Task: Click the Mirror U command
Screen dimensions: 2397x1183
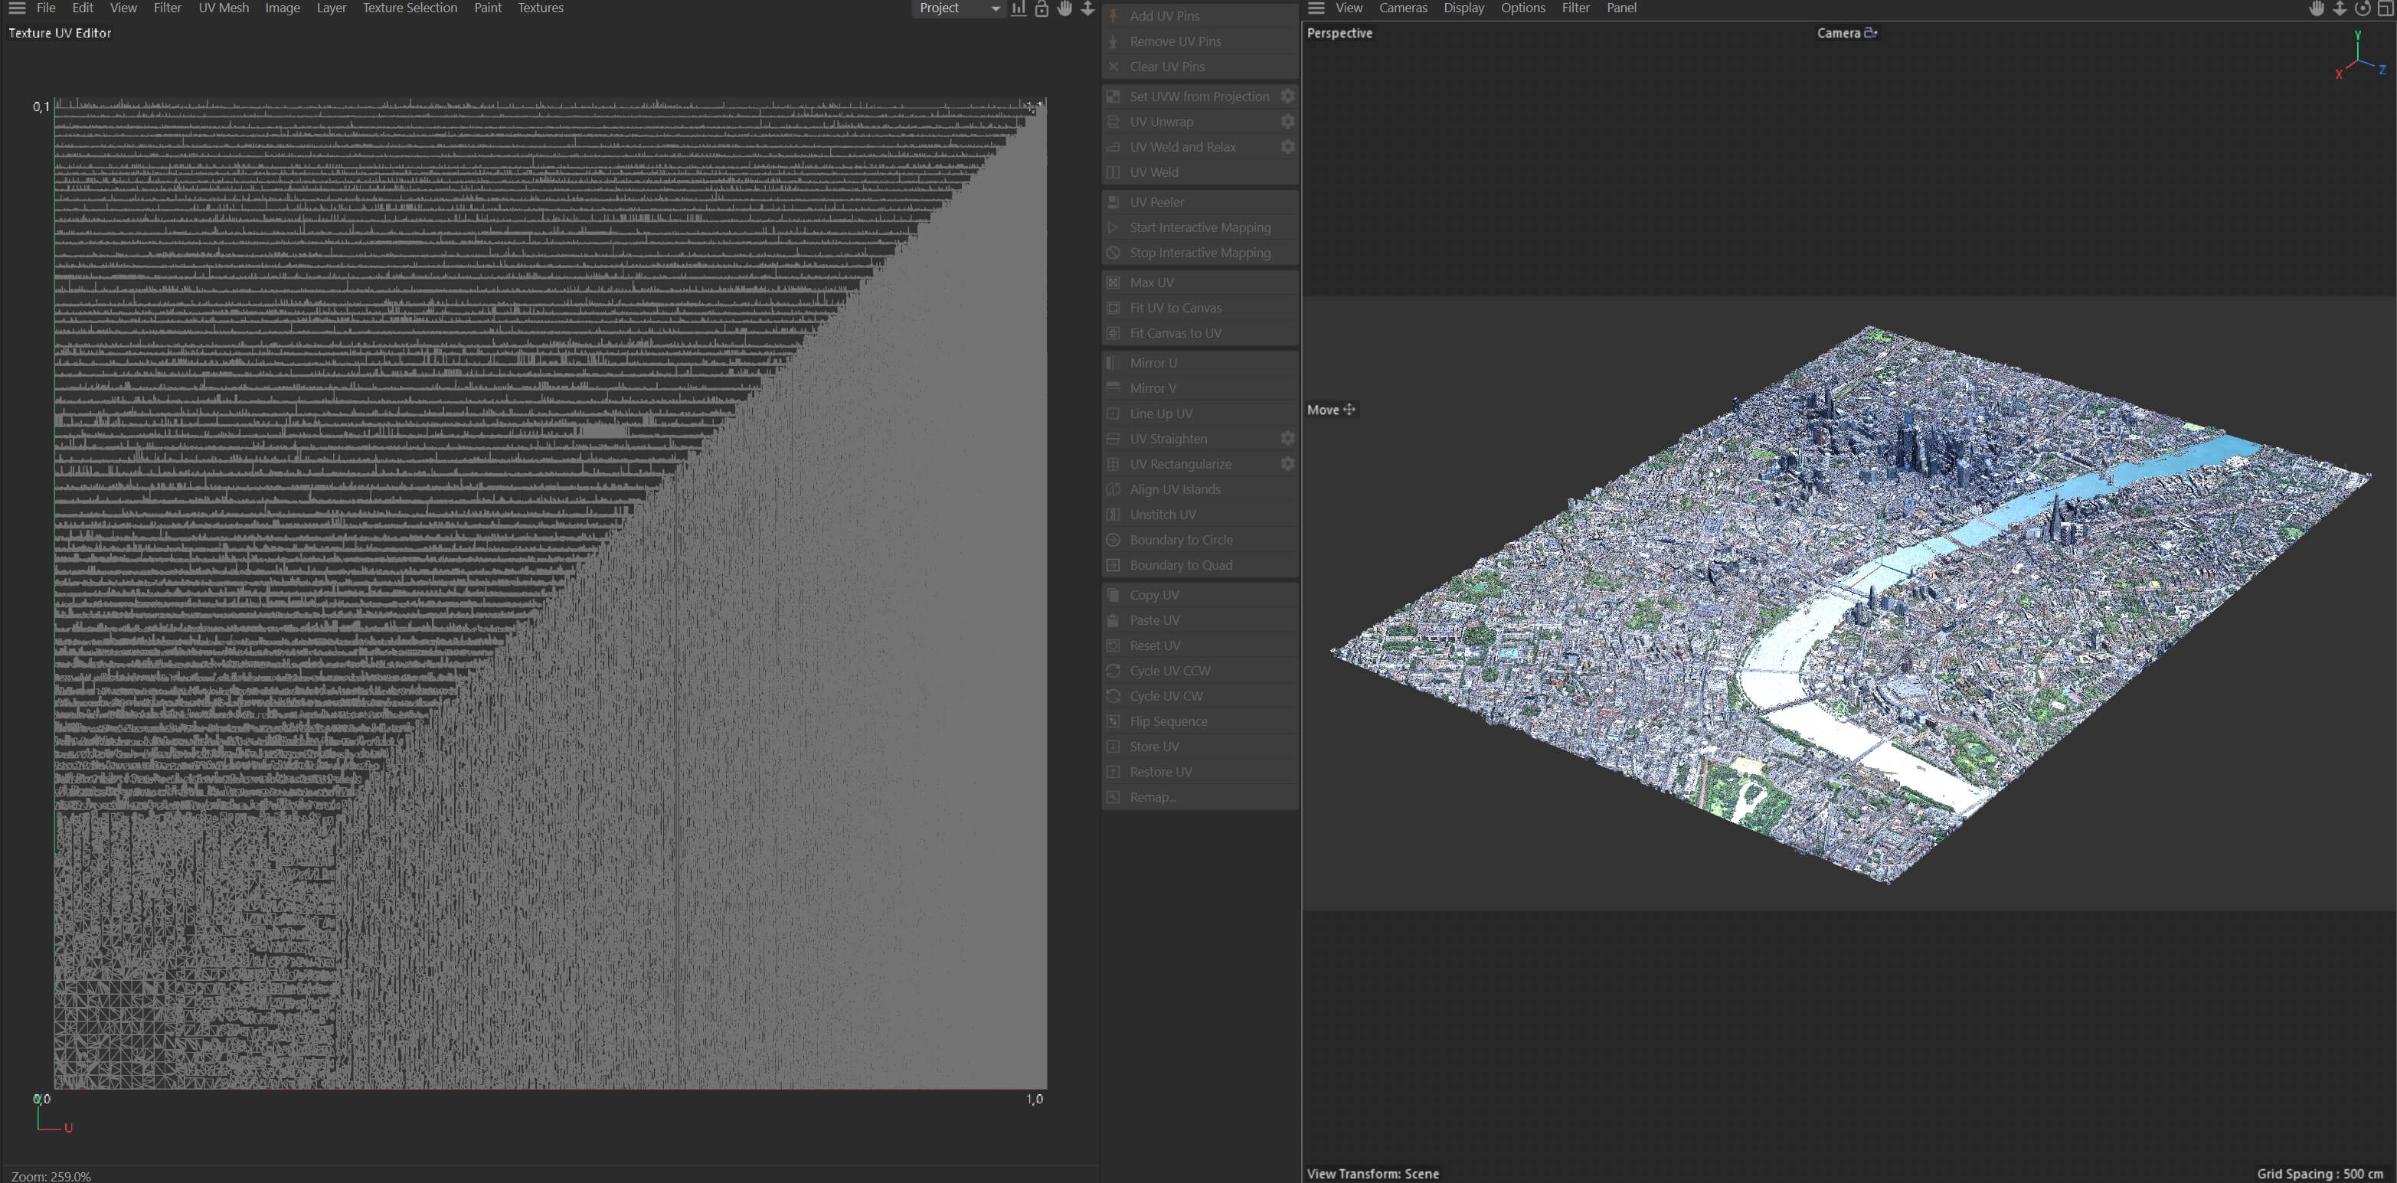Action: pos(1199,363)
